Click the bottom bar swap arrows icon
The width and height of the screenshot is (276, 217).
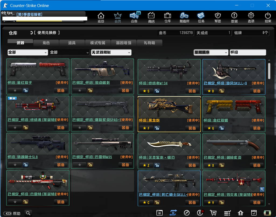coord(173,213)
